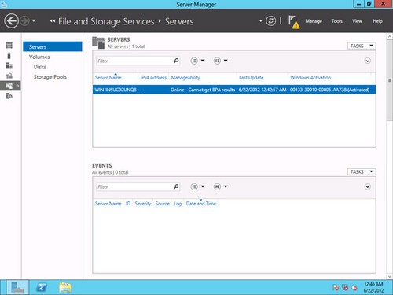Select Servers in the navigation pane
Screen dimensions: 393x295
[x=53, y=46]
